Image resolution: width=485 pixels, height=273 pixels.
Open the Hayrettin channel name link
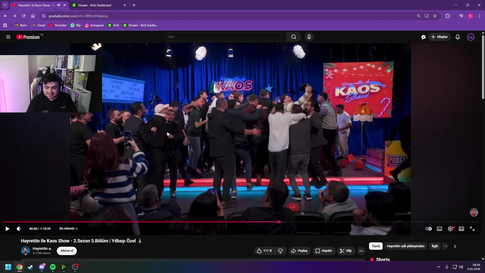(x=40, y=249)
